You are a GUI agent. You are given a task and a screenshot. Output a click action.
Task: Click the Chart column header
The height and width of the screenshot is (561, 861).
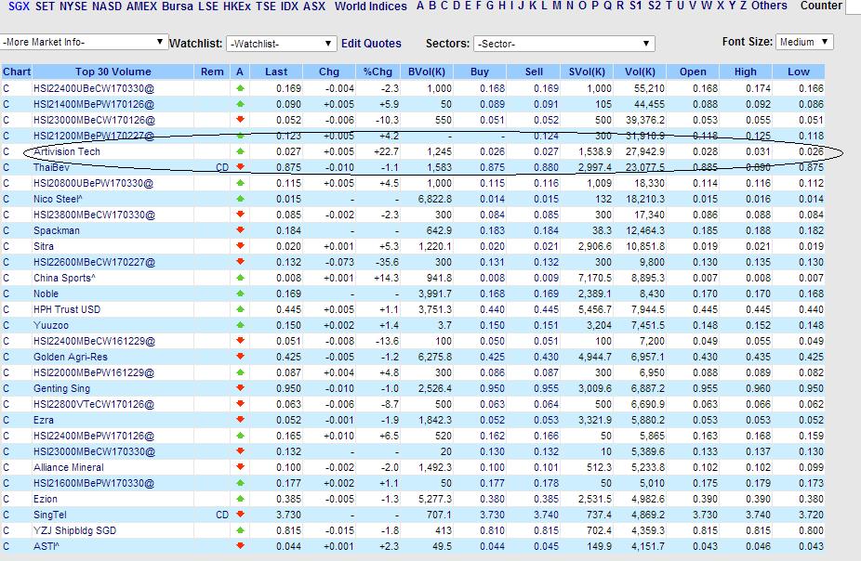click(x=17, y=72)
